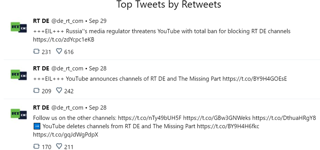Open link https://t.co/BY9H4GOEsE

coord(255,79)
